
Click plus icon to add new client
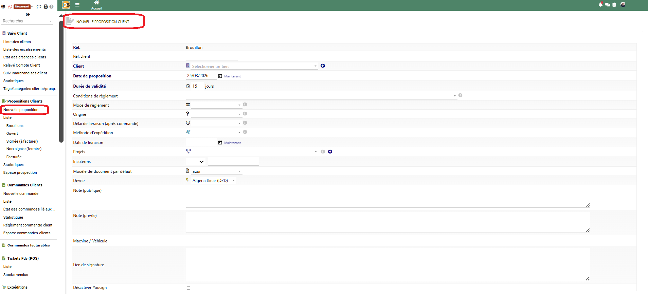click(x=323, y=66)
